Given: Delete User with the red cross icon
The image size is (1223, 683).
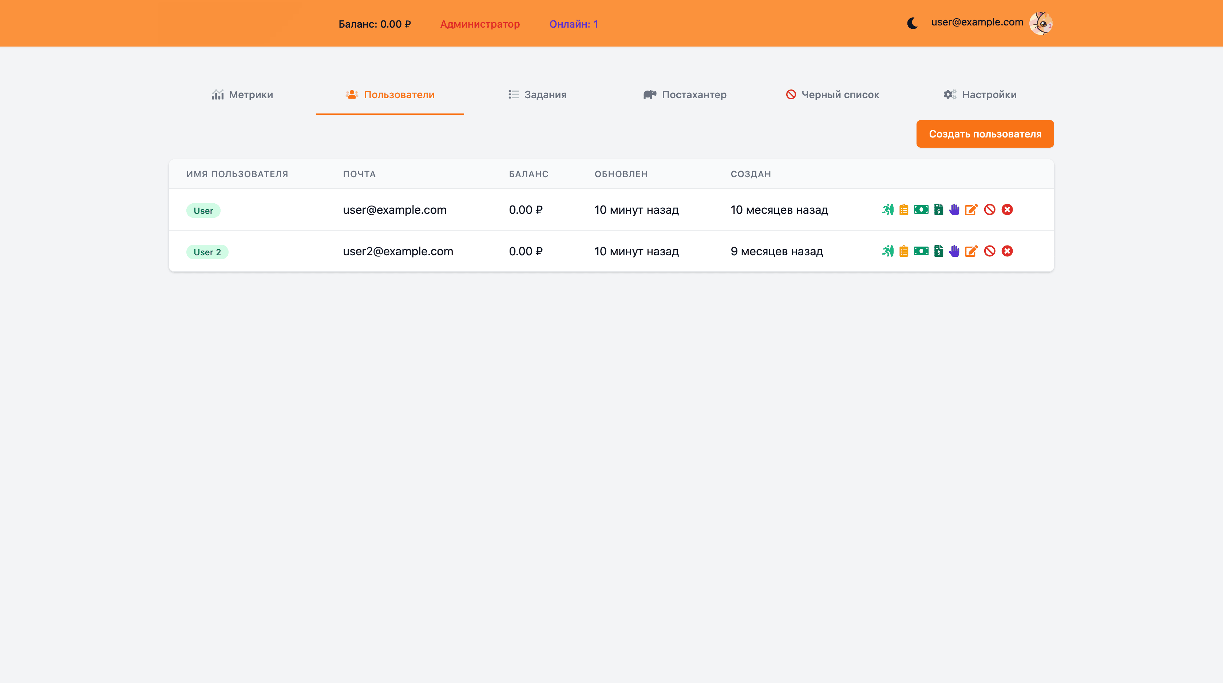Looking at the screenshot, I should coord(1007,209).
